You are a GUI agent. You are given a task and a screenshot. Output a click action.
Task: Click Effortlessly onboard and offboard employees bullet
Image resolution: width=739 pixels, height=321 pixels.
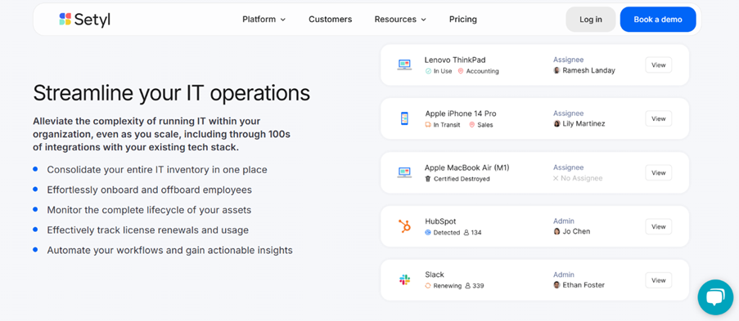coord(150,189)
